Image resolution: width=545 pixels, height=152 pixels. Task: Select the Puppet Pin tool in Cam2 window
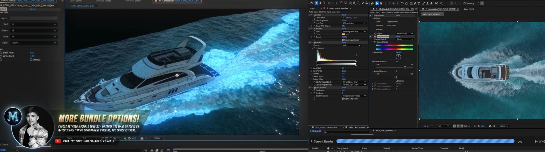[441, 3]
